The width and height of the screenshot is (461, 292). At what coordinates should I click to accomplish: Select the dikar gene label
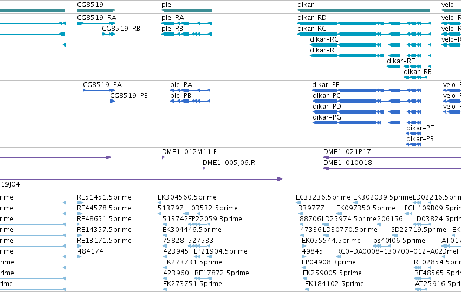pos(306,5)
